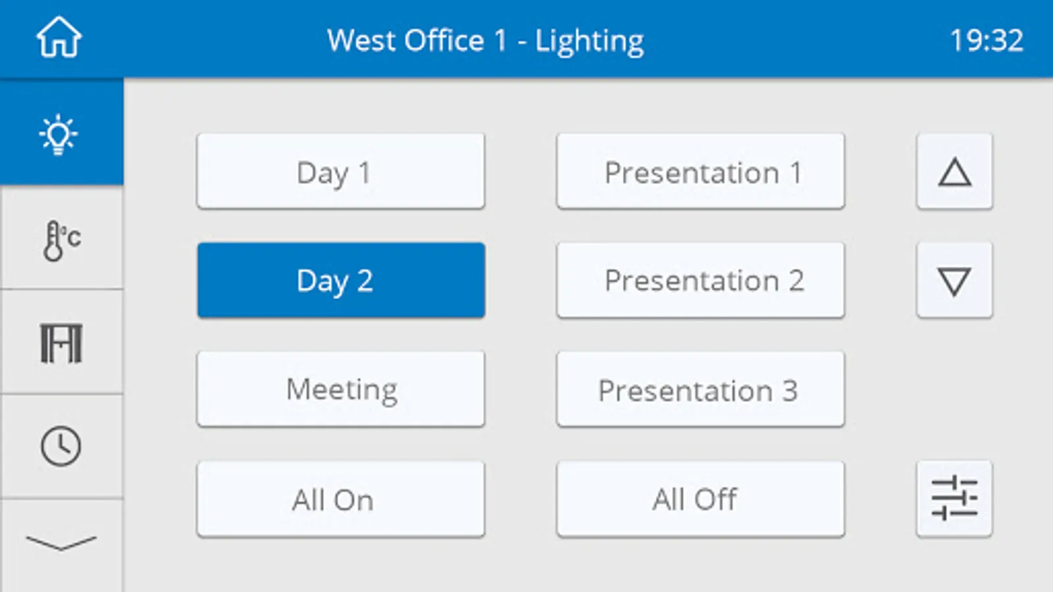Go to the home screen icon

click(59, 38)
